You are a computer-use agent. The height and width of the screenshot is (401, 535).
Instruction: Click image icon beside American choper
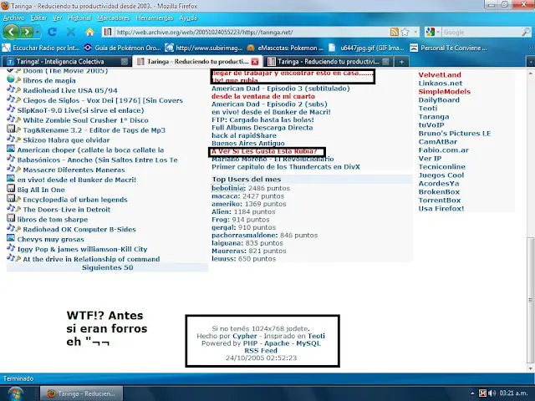tap(11, 149)
